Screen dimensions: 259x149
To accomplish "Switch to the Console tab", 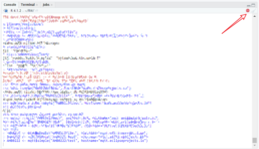I will pyautogui.click(x=10, y=5).
